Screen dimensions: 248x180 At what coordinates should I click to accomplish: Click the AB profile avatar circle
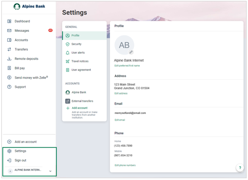pos(124,45)
